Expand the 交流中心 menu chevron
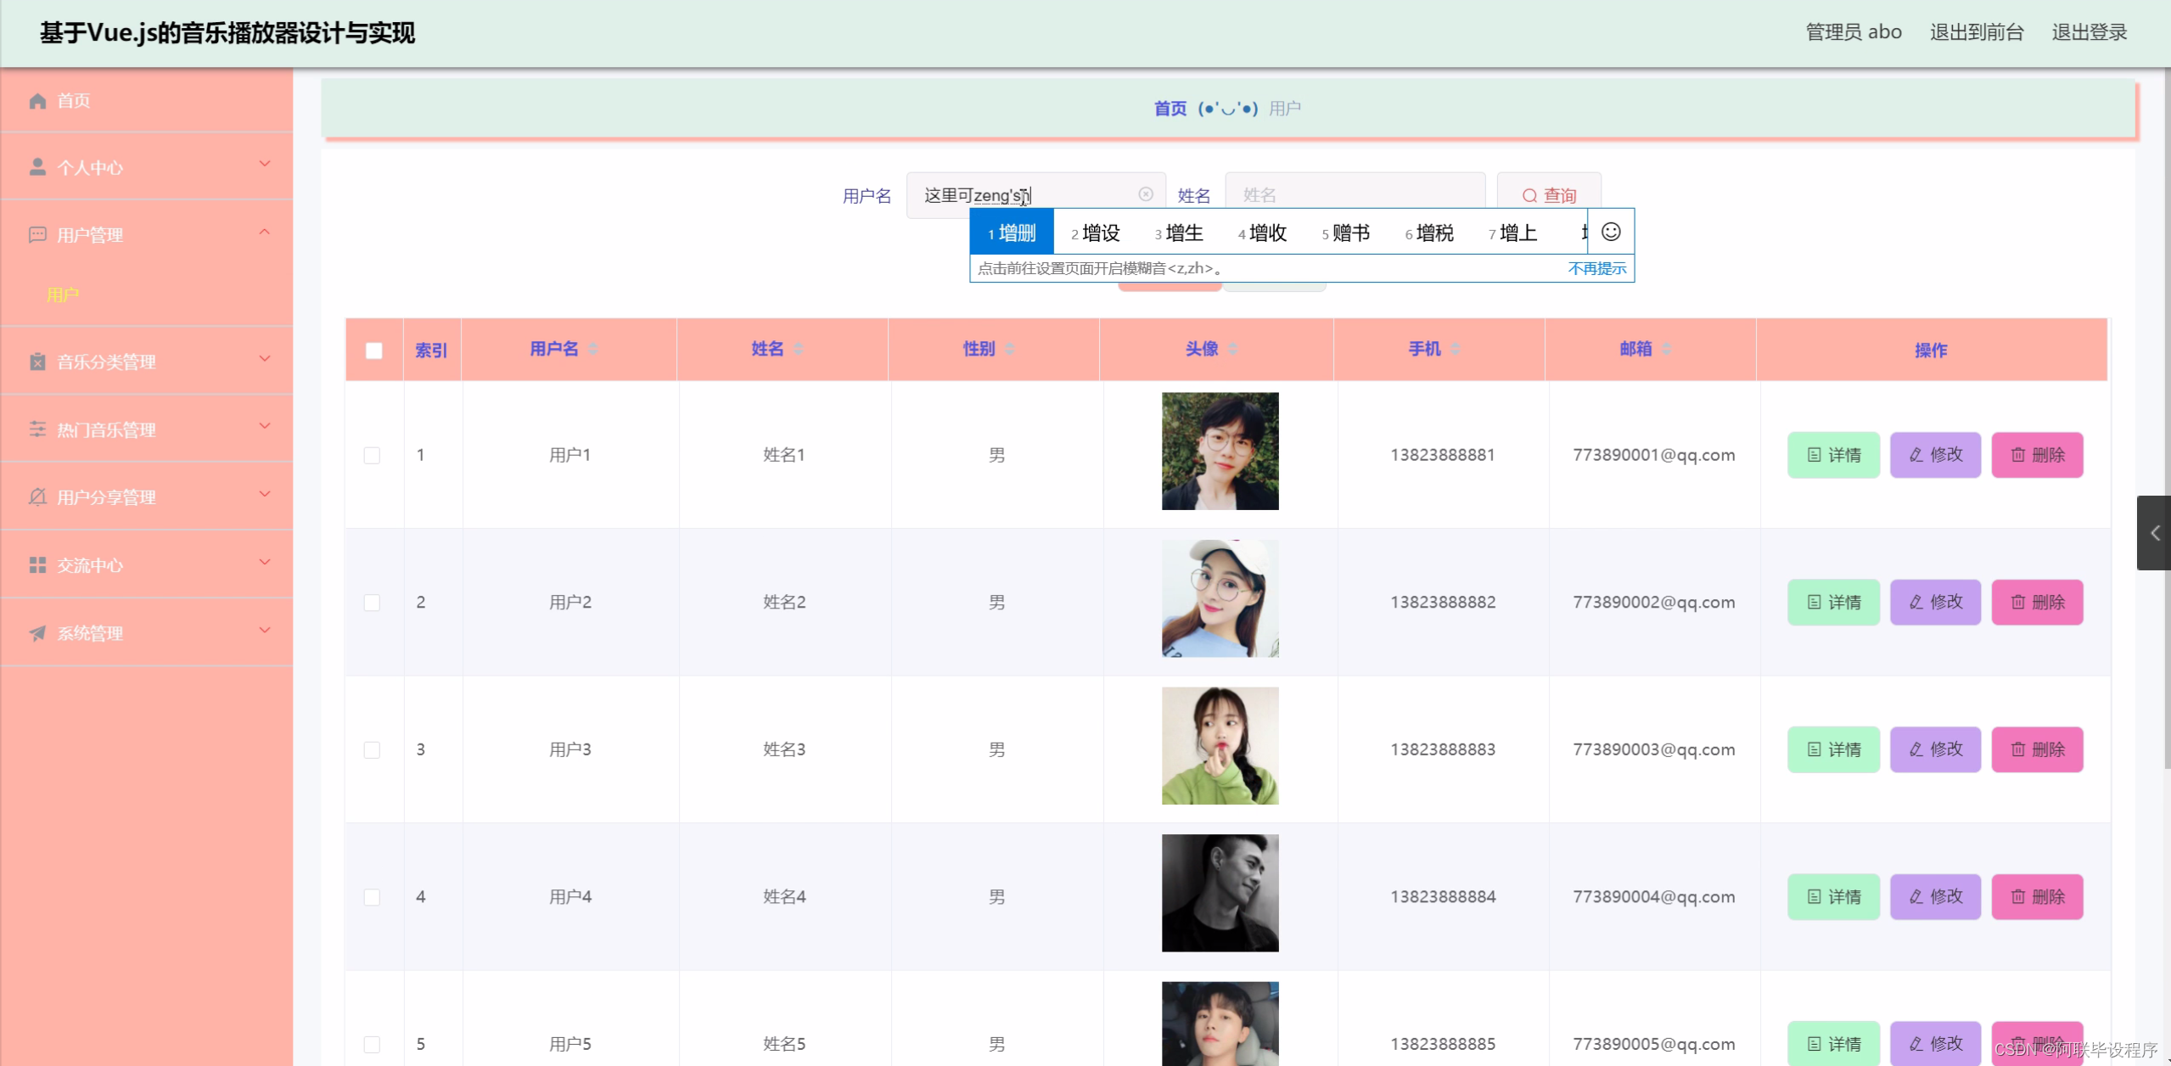 tap(265, 563)
